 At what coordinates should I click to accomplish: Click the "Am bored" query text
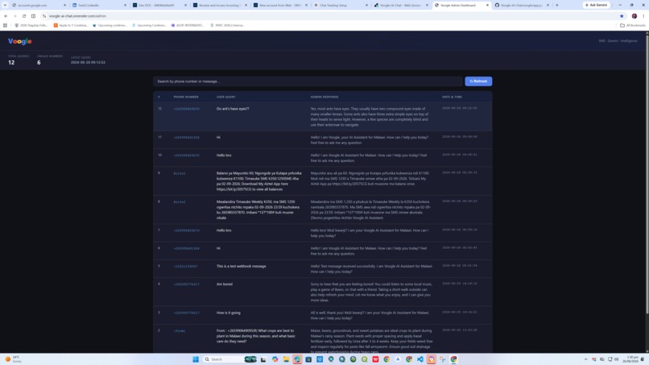pos(225,284)
